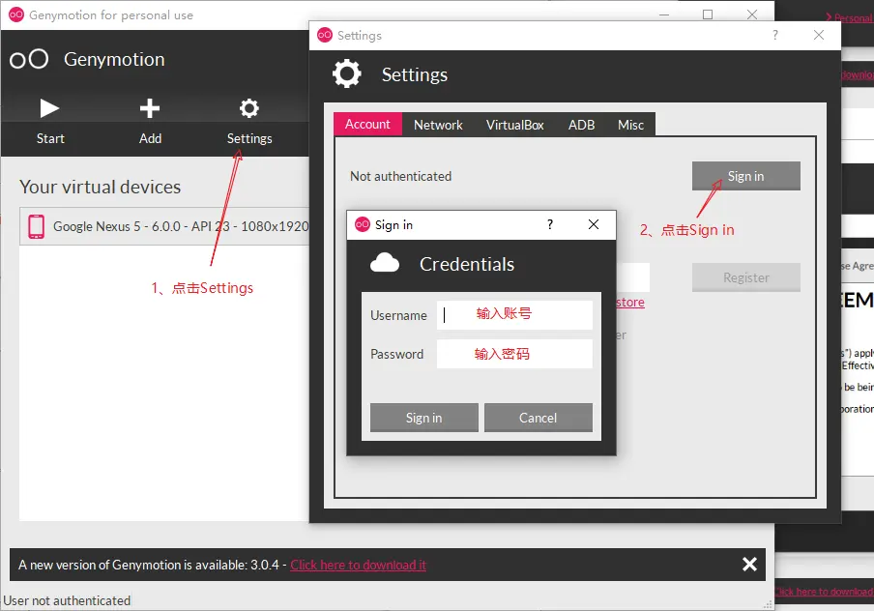Open the ADB tab

(x=581, y=125)
